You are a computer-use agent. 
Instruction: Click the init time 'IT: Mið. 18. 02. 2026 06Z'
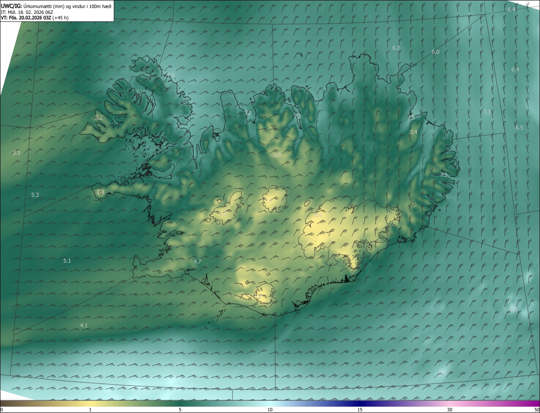coord(27,12)
